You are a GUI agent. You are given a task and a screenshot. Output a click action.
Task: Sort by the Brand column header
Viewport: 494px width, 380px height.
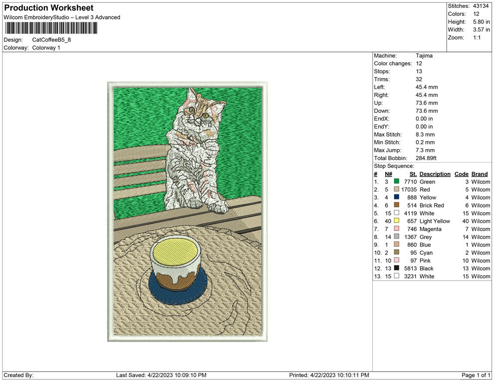pyautogui.click(x=480, y=174)
